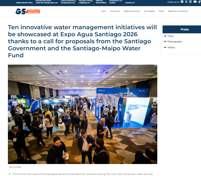Open the Active transparency link
Image resolution: width=201 pixels, height=176 pixels.
(x=68, y=2)
